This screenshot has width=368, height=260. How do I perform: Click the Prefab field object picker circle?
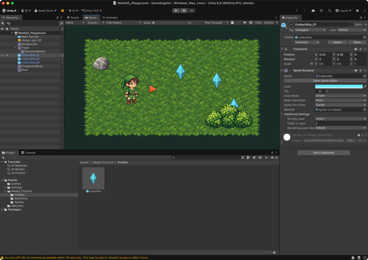365,37
